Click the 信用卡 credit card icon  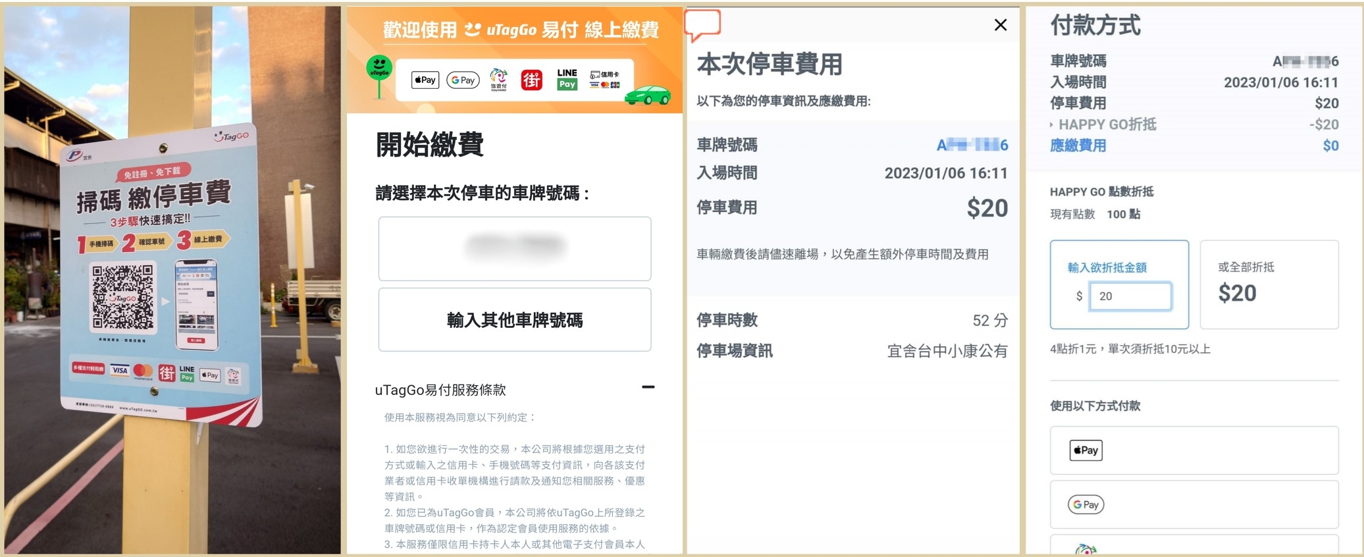(604, 80)
